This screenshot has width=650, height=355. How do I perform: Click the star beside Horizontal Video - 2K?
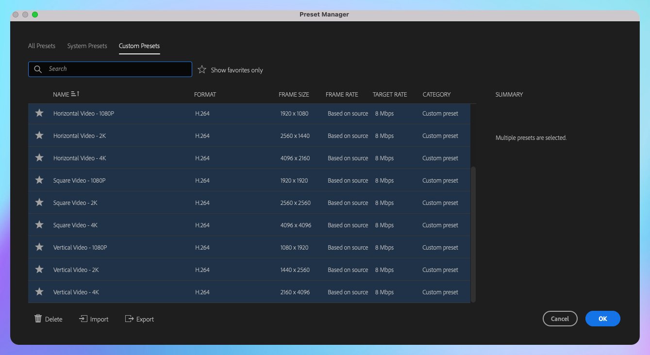coord(39,135)
